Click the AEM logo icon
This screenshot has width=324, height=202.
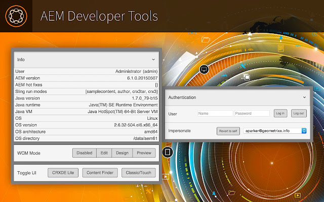point(16,16)
